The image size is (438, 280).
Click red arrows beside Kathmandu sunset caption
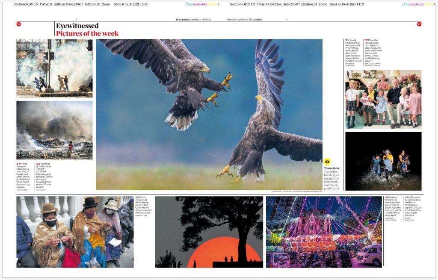(387, 197)
